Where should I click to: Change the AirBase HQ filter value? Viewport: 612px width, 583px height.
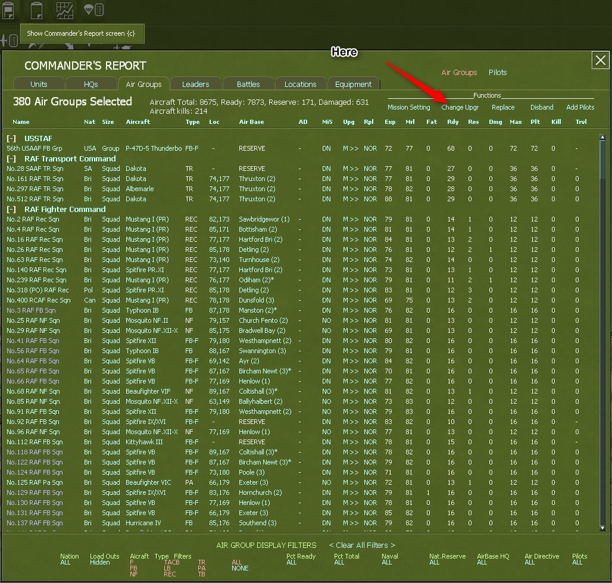click(x=482, y=562)
